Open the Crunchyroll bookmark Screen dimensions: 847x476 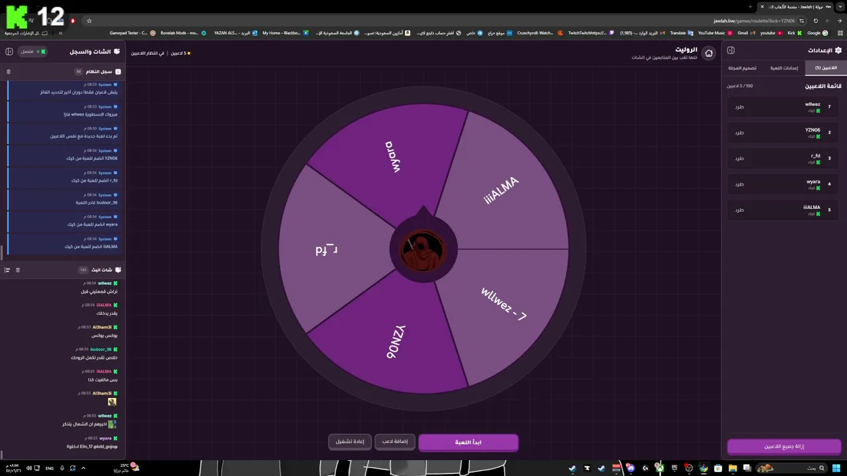click(x=539, y=32)
